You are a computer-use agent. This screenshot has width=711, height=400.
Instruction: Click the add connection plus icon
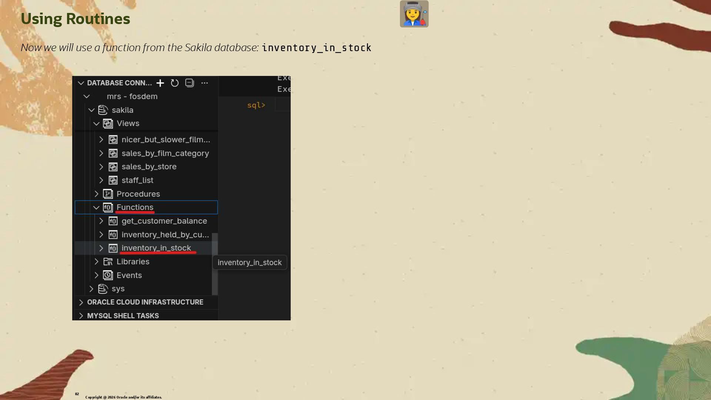click(x=160, y=83)
